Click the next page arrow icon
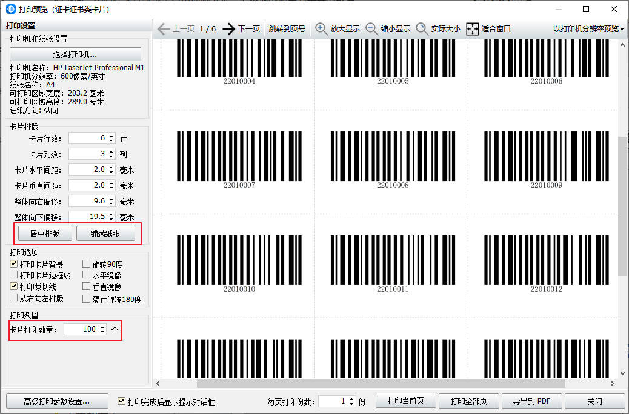629x414 pixels. [x=228, y=29]
